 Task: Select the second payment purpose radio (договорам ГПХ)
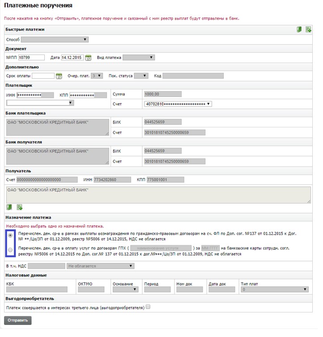pyautogui.click(x=10, y=250)
